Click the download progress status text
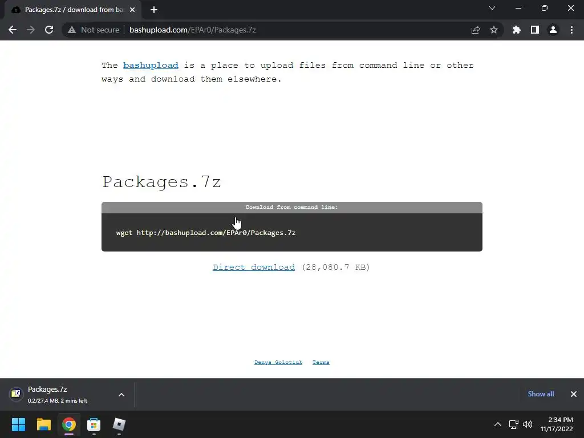This screenshot has height=438, width=584. (58, 401)
